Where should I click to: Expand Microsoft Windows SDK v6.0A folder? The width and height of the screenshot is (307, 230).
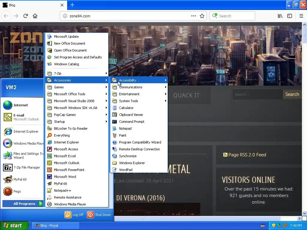[77, 108]
